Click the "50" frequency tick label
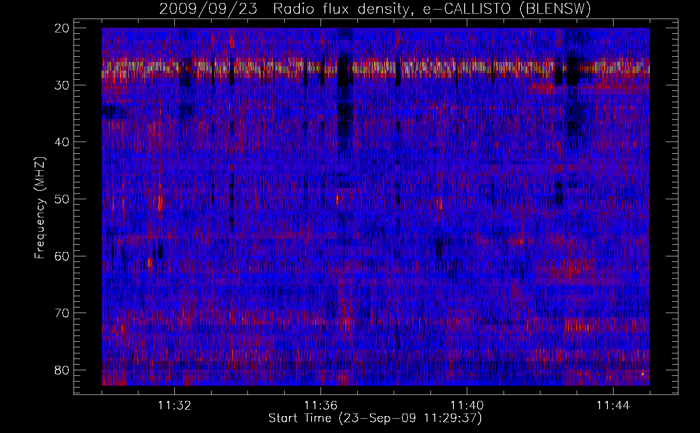Image resolution: width=700 pixels, height=433 pixels. pos(62,199)
